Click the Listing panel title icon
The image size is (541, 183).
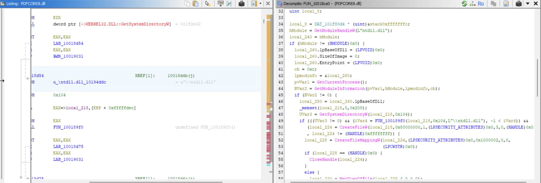[3, 4]
